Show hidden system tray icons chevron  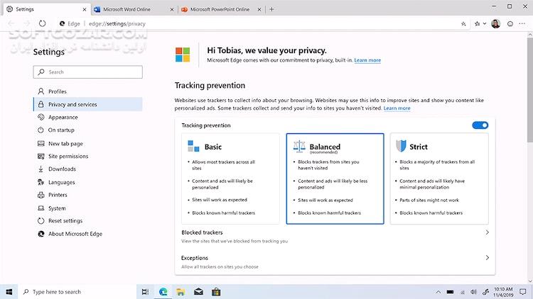coord(438,292)
